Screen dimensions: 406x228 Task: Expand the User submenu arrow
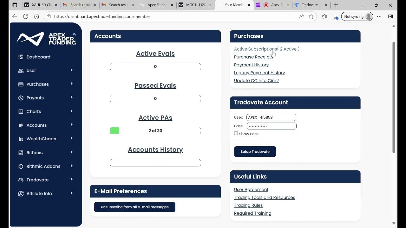71,70
